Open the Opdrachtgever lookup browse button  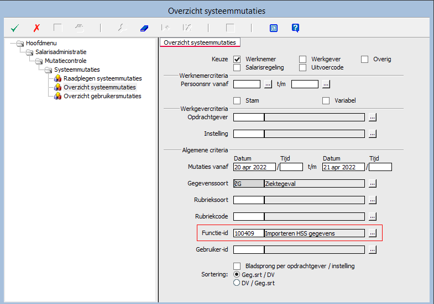tap(373, 118)
